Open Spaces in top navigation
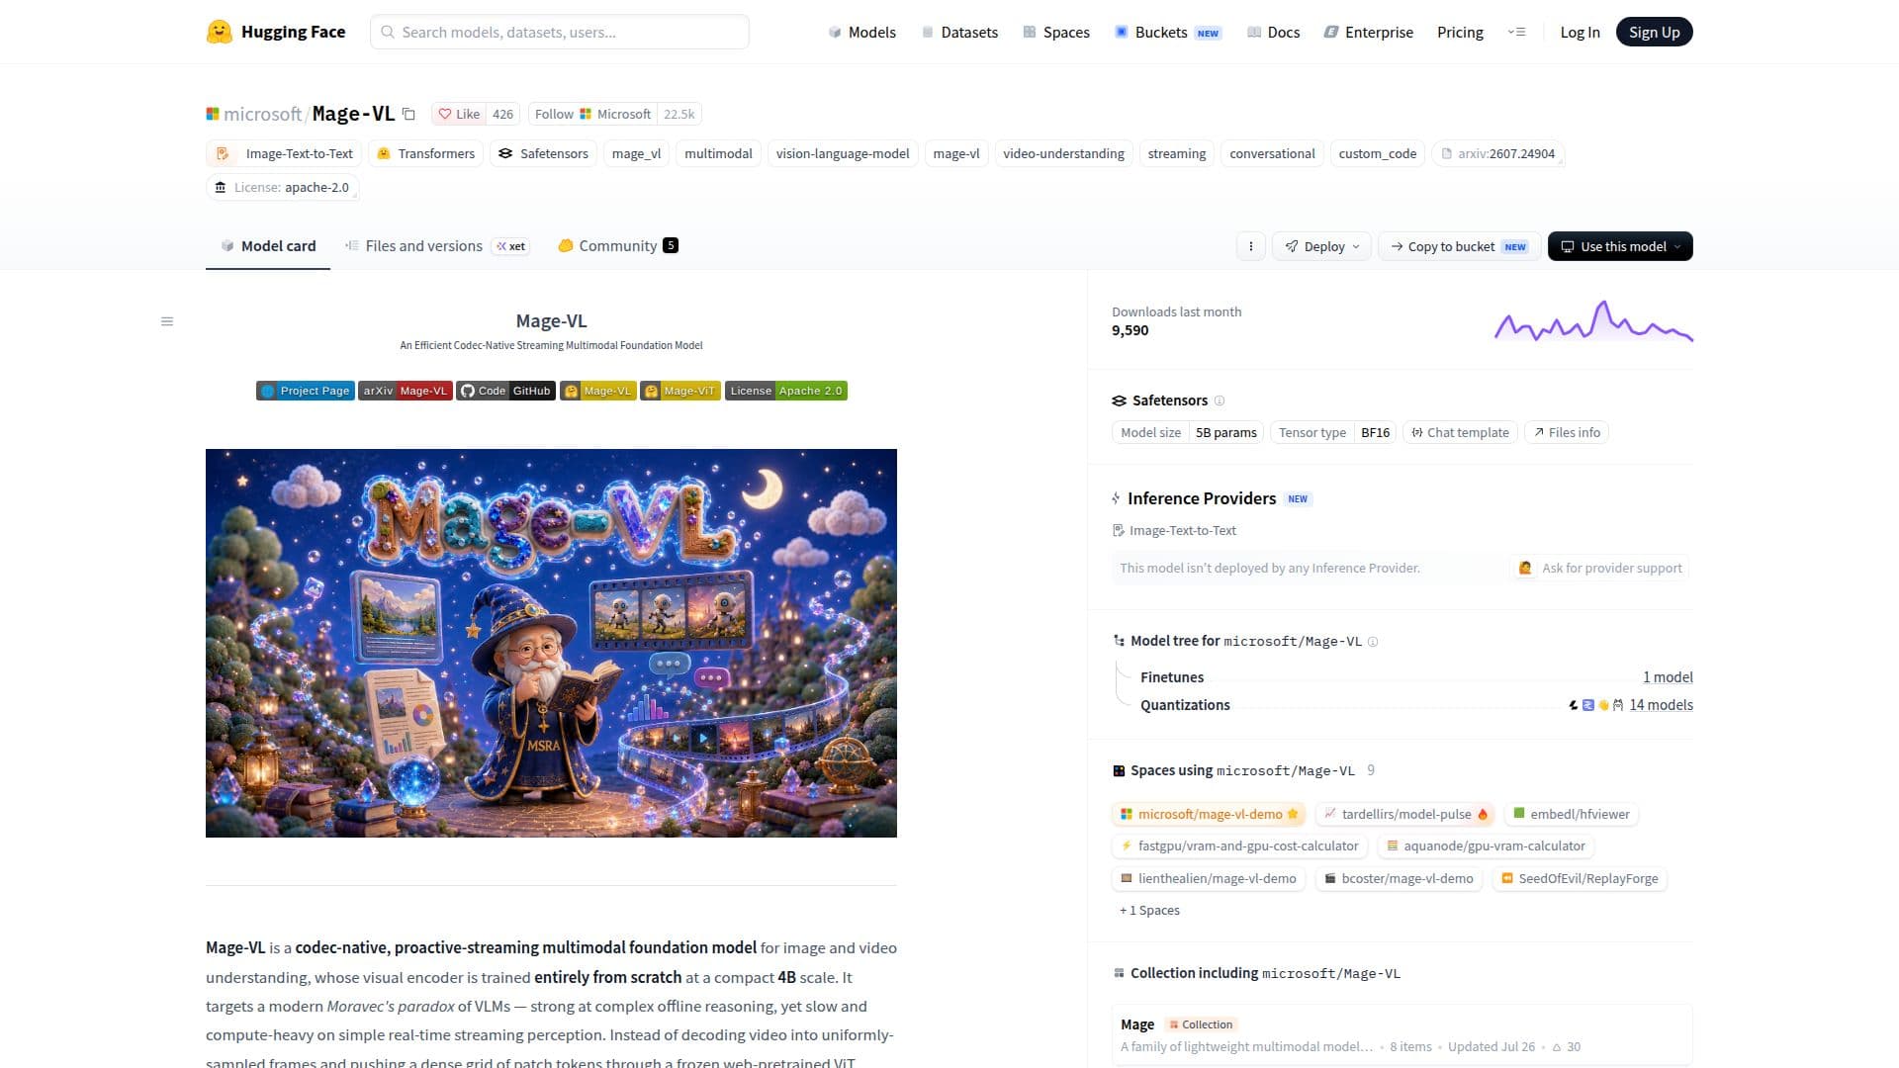The width and height of the screenshot is (1899, 1068). point(1056,32)
